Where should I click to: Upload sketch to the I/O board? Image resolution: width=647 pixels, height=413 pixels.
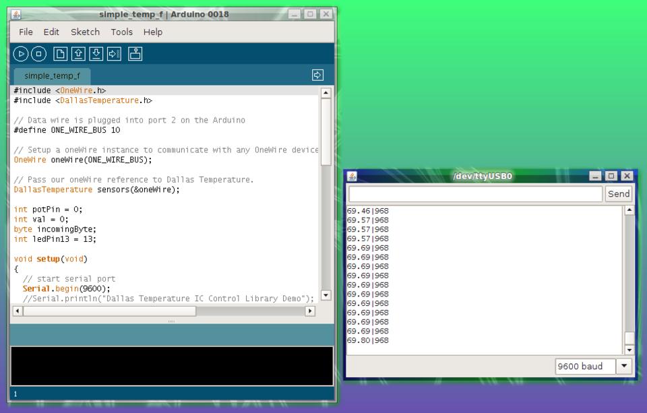pos(114,54)
